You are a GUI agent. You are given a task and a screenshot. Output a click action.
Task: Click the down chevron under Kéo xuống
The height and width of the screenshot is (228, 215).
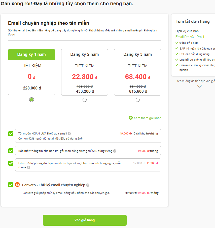point(199,86)
